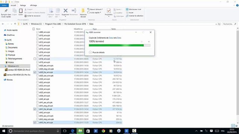Switch to the Affichage tab
The width and height of the screenshot is (239, 134).
tap(33, 5)
